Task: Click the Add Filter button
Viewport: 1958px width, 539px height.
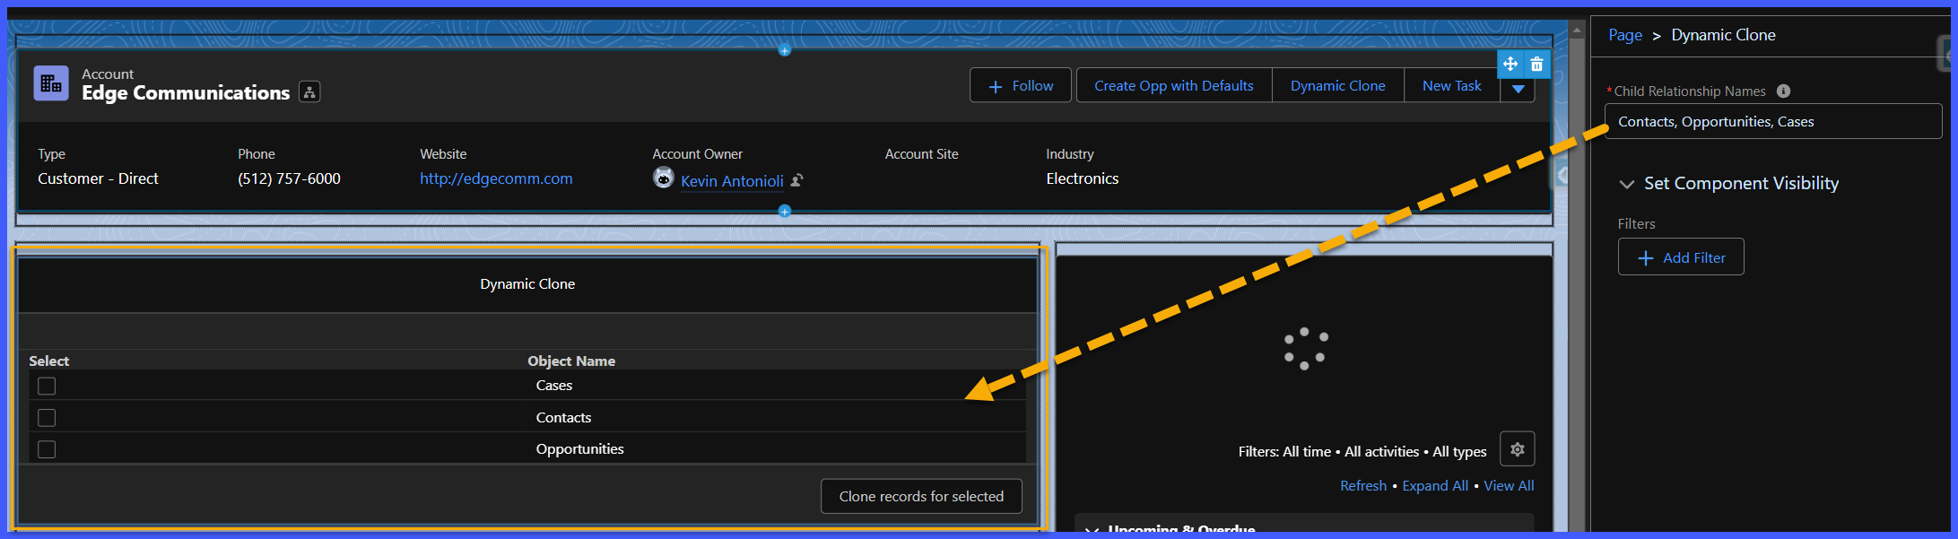Action: pos(1681,257)
